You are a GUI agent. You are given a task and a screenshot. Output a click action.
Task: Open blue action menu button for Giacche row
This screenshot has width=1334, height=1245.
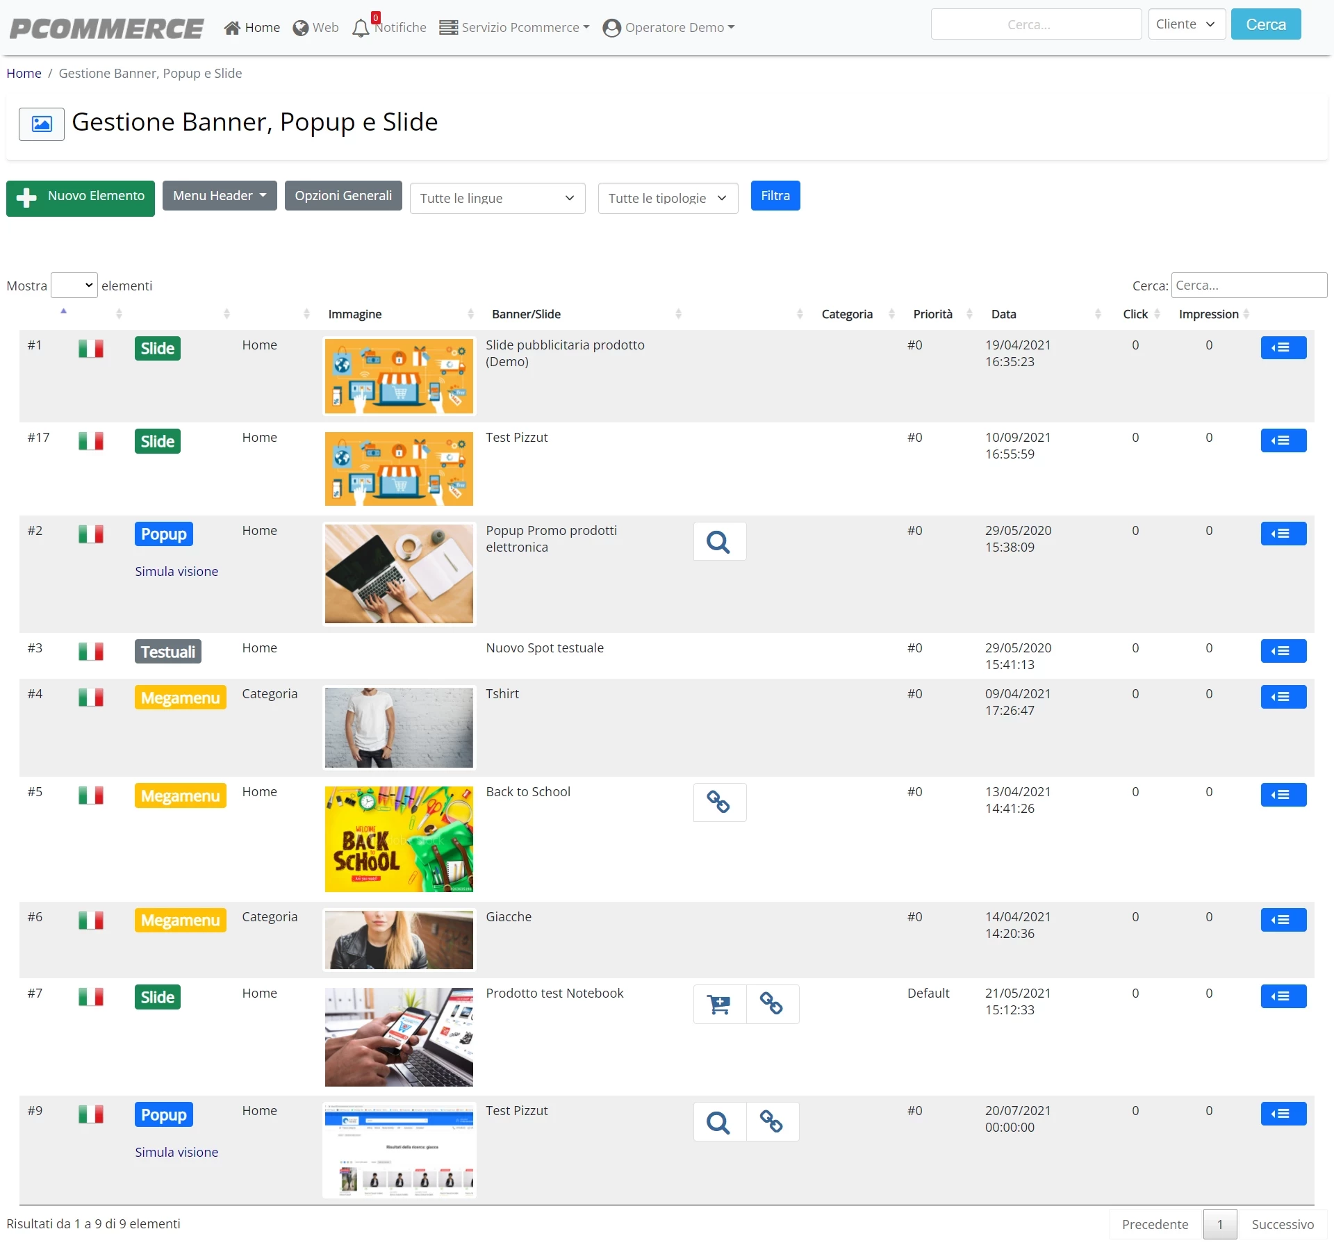coord(1283,920)
